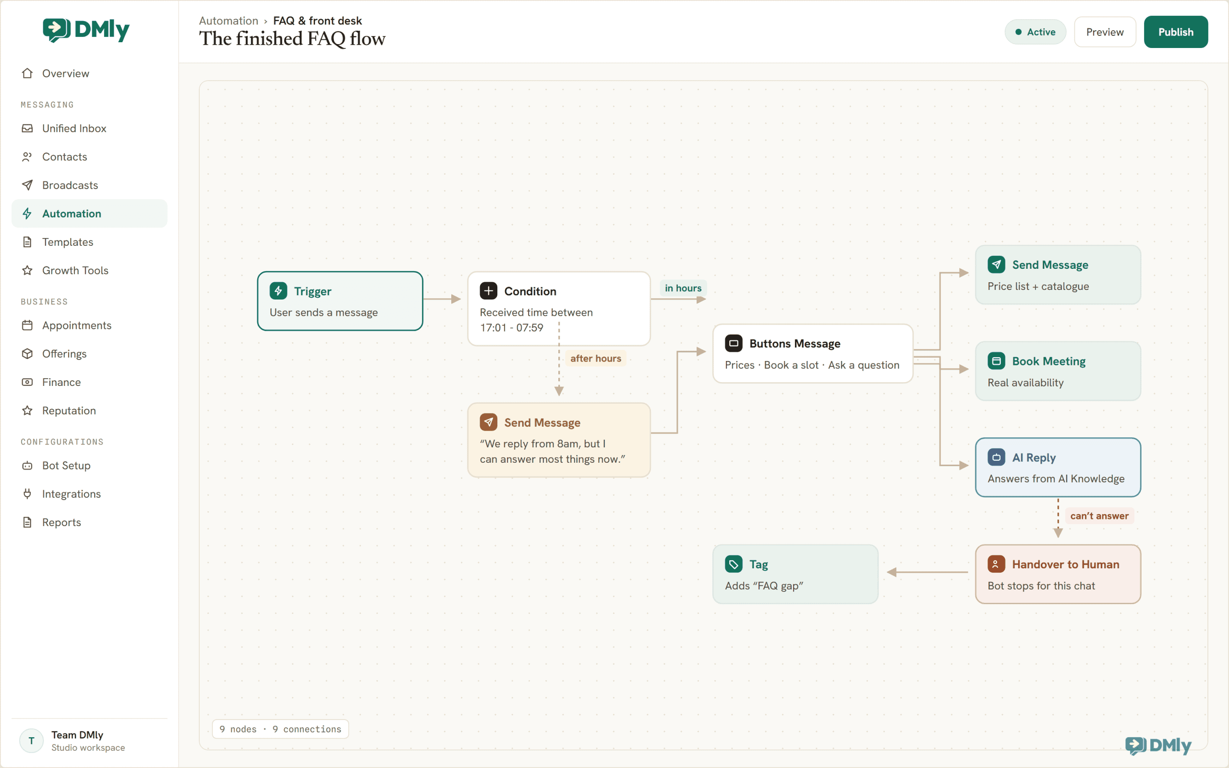Open Bot Setup configuration
Screen dimensions: 1229x768
point(89,465)
